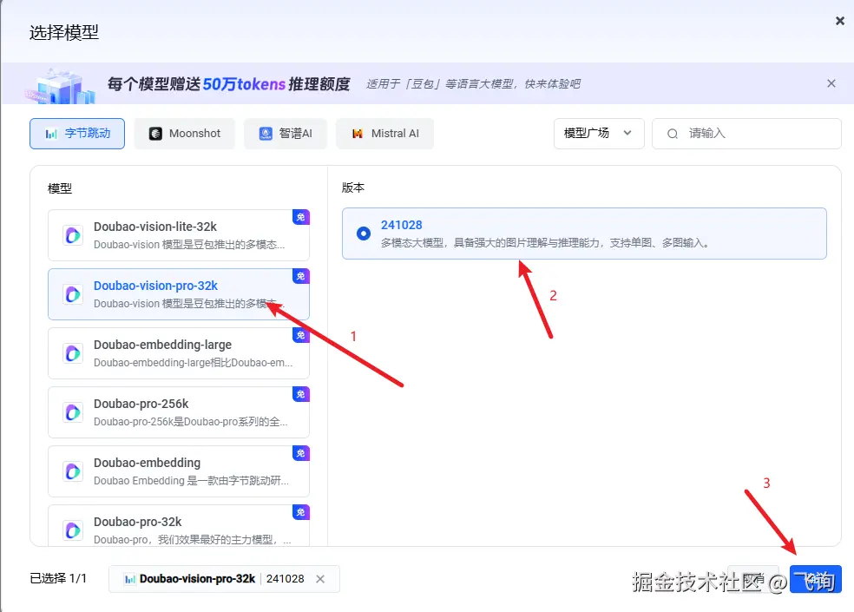
Task: Click the 智谱AI tab logo icon
Action: 266,134
